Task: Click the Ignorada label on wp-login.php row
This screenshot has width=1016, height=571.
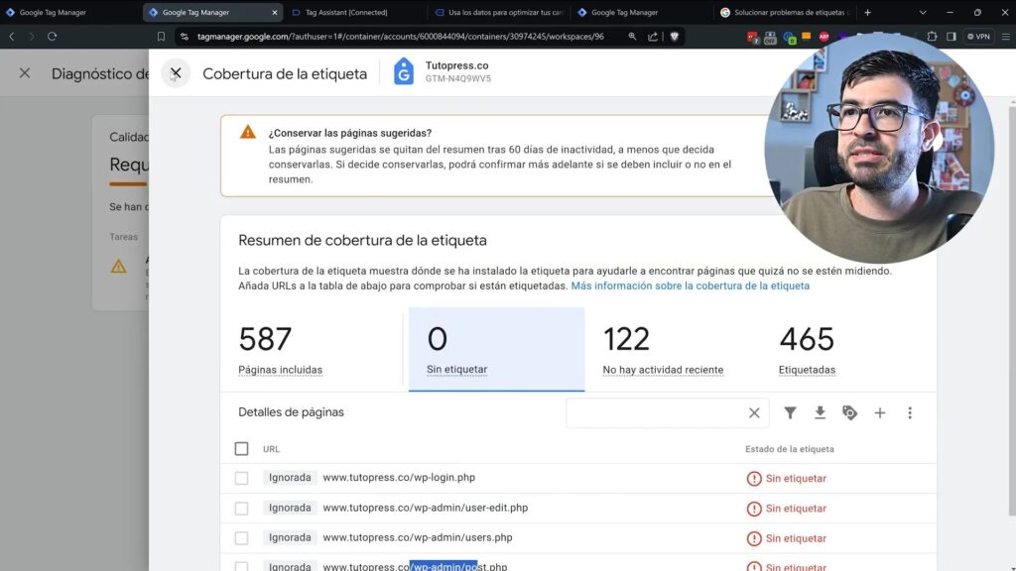Action: point(290,477)
